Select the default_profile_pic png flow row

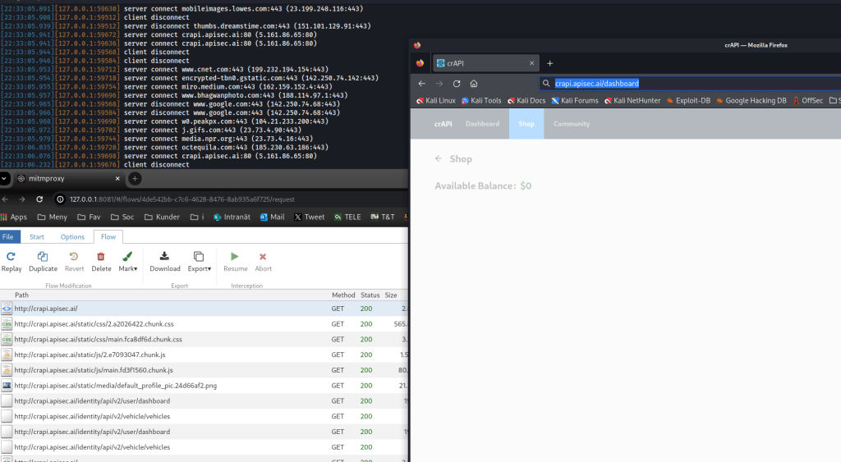(x=115, y=386)
